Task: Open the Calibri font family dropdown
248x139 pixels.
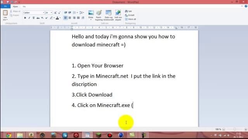Action: tap(43, 13)
